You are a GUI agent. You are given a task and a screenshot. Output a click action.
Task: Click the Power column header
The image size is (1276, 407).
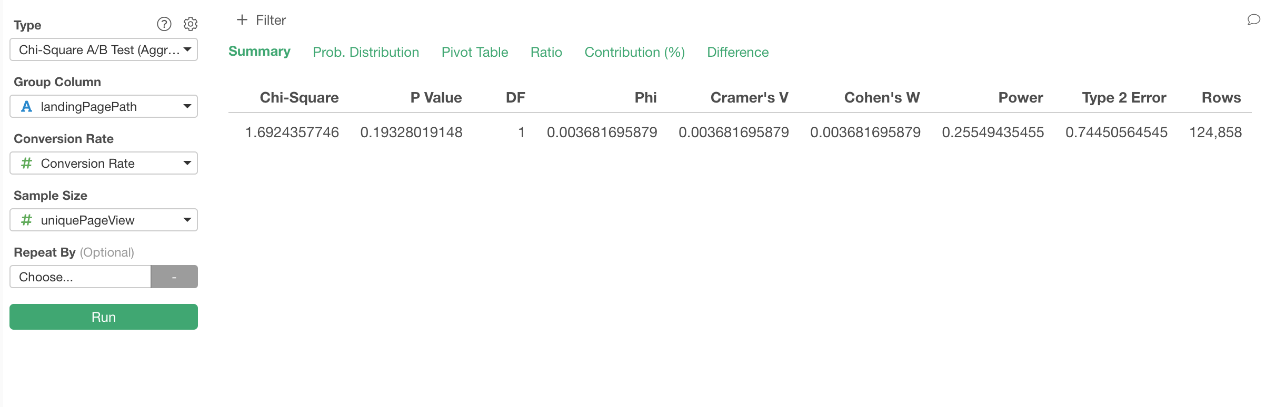tap(1020, 98)
